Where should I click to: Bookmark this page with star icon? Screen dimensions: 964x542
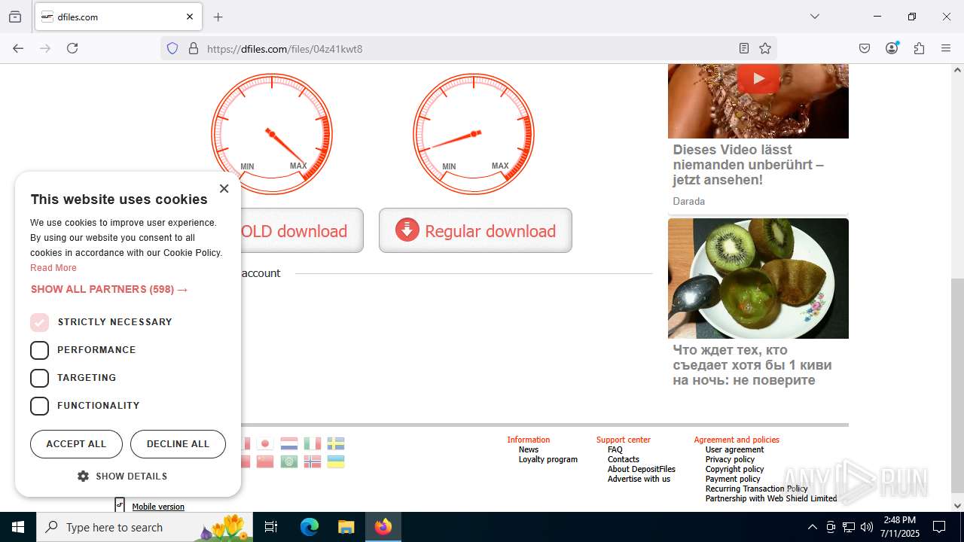pyautogui.click(x=765, y=48)
